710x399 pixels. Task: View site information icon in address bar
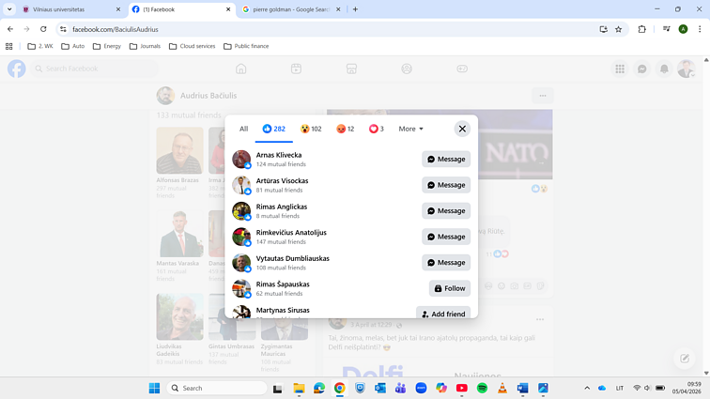tap(64, 29)
